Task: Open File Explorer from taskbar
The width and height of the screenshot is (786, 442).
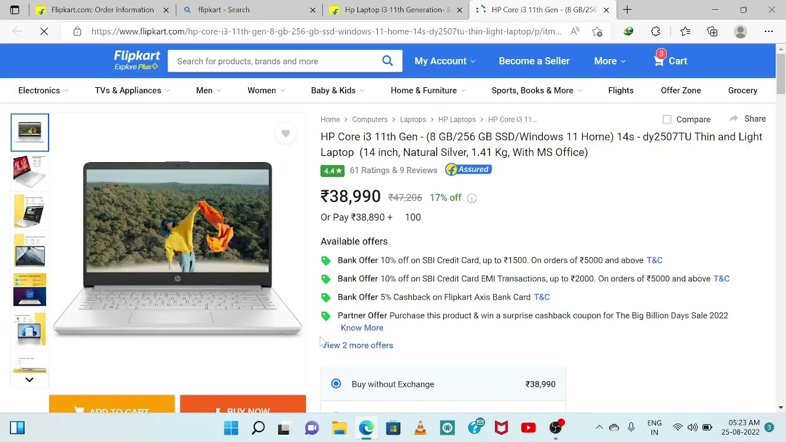Action: point(339,428)
